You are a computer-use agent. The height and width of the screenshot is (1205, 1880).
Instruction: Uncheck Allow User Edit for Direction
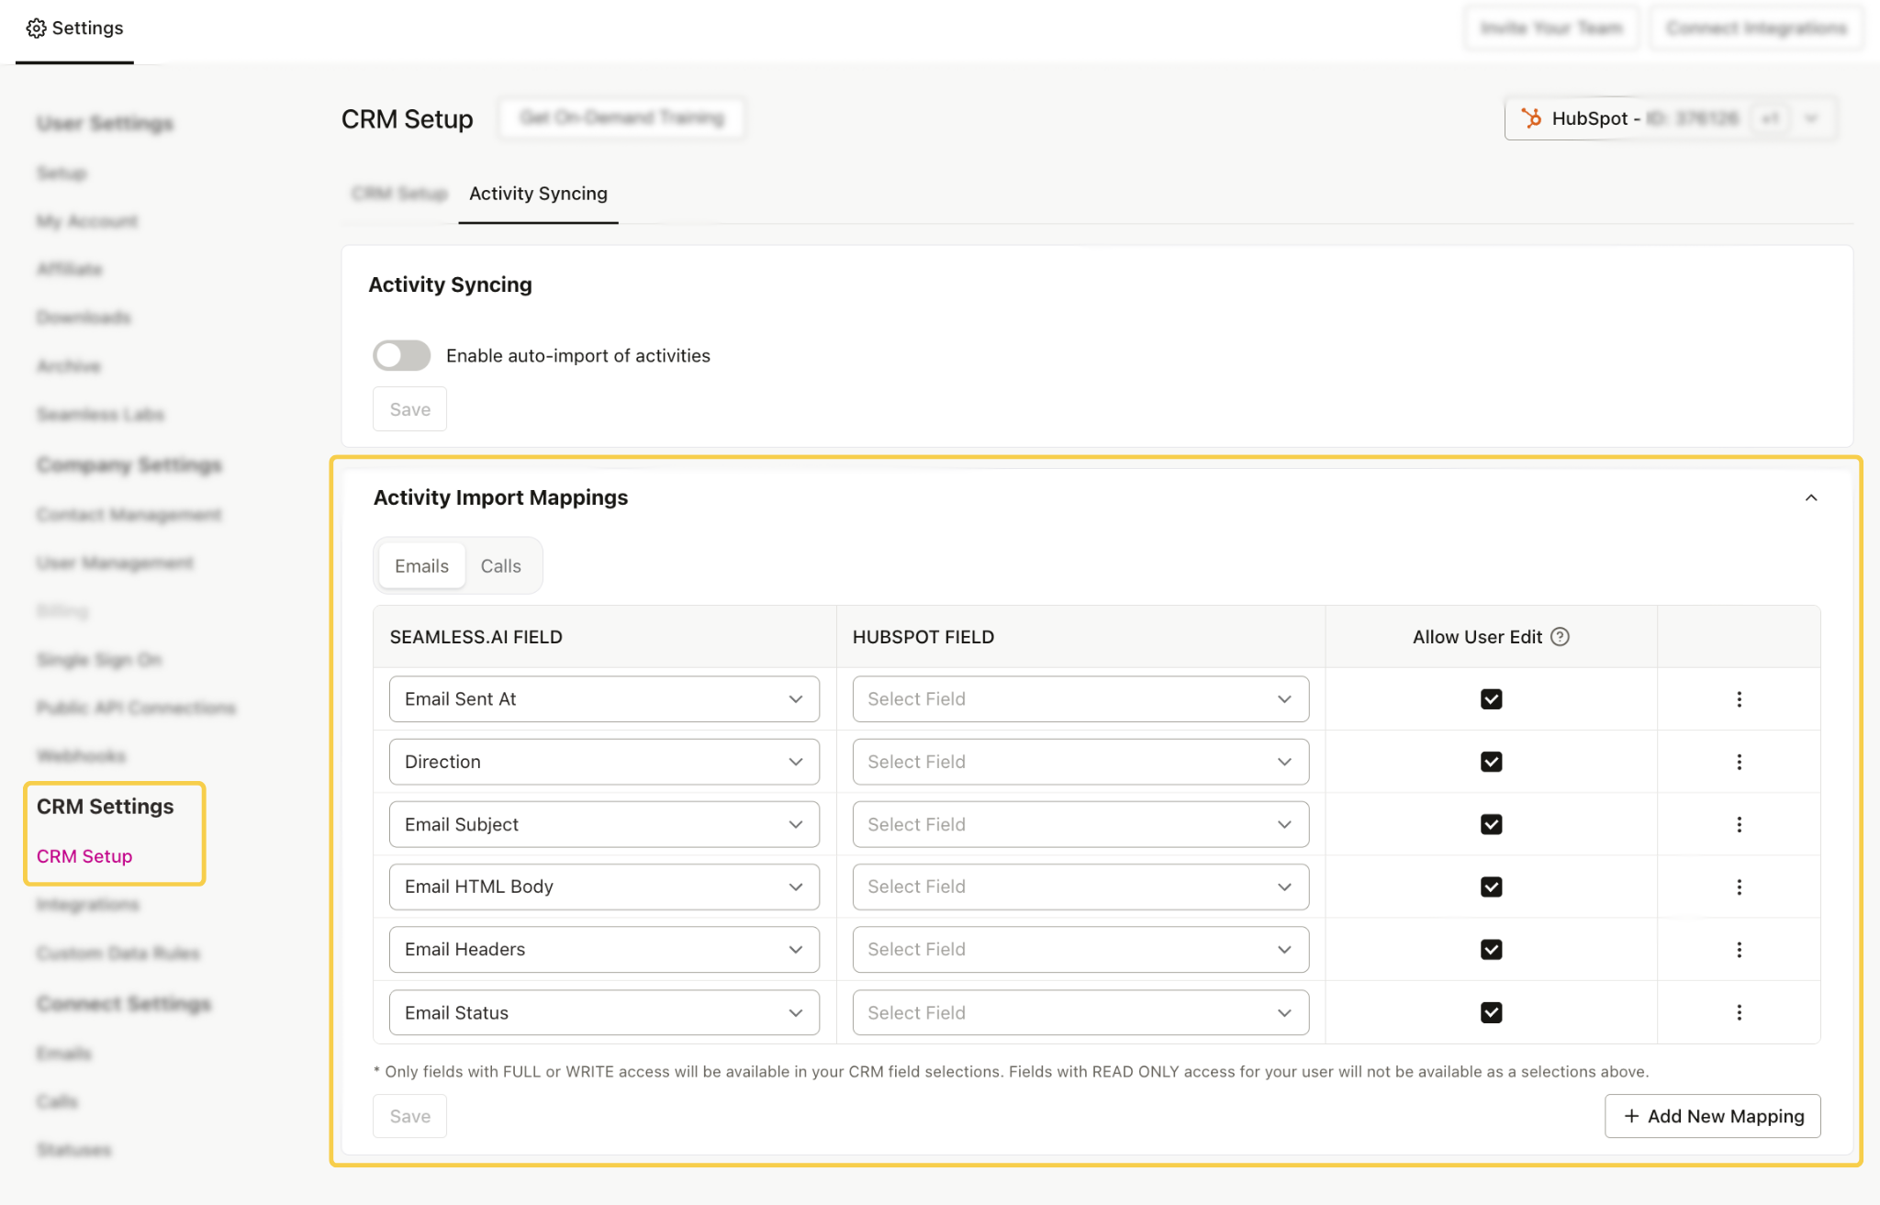pos(1491,762)
